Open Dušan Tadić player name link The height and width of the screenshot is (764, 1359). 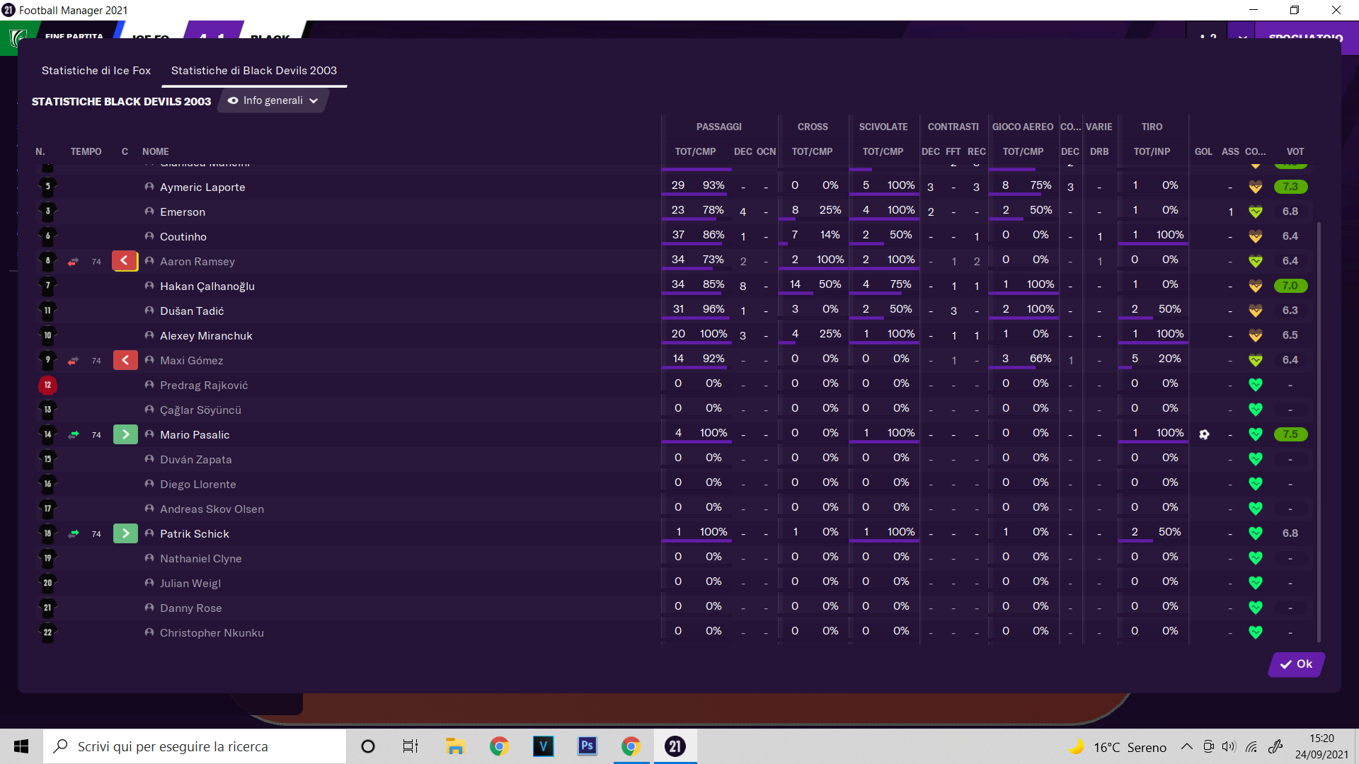tap(192, 311)
